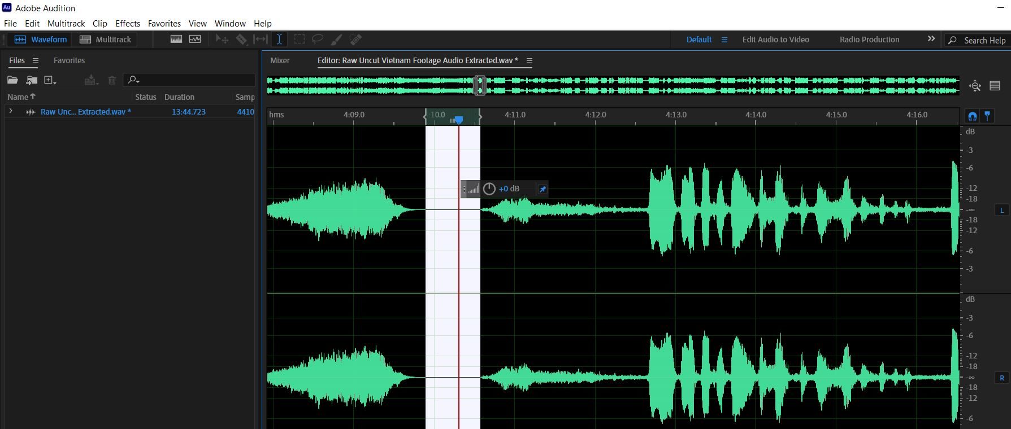The width and height of the screenshot is (1011, 429).
Task: Click the Zoom Out Full icon
Action: 975,86
